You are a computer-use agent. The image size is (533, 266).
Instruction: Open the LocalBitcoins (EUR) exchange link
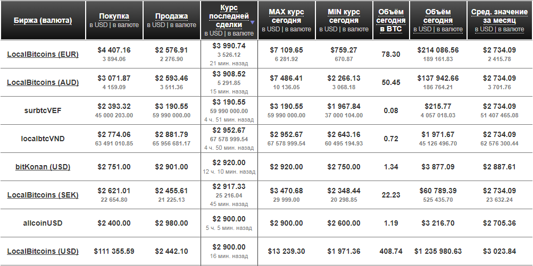43,54
